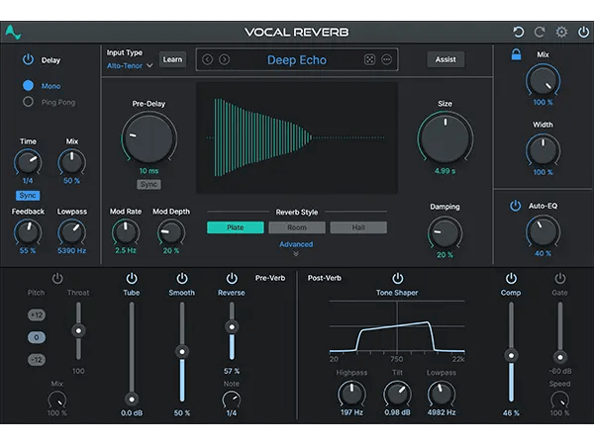This screenshot has height=445, width=594.
Task: Select Hall reverb style
Action: click(358, 227)
